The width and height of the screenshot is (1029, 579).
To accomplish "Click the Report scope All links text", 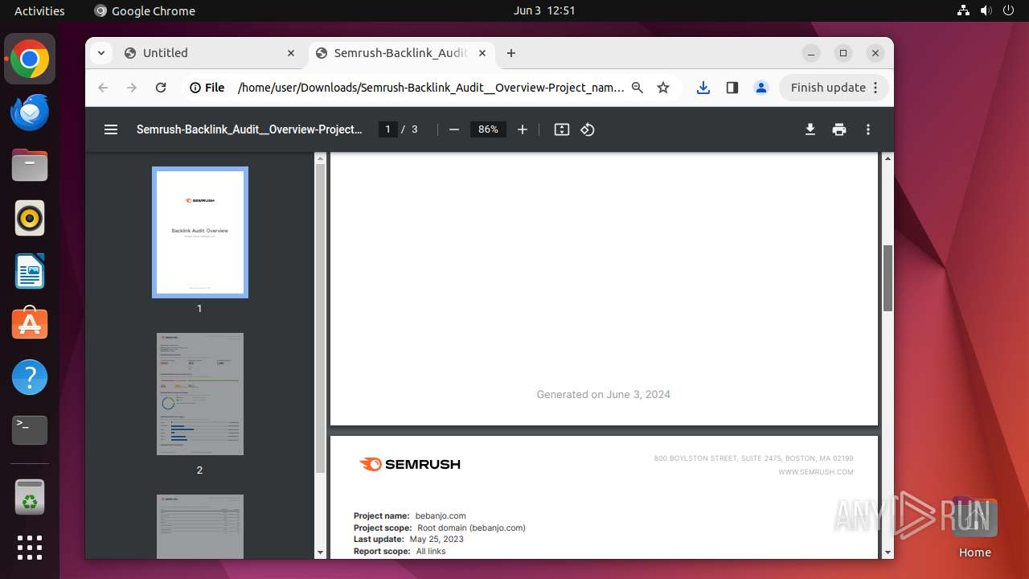I will 400,552.
